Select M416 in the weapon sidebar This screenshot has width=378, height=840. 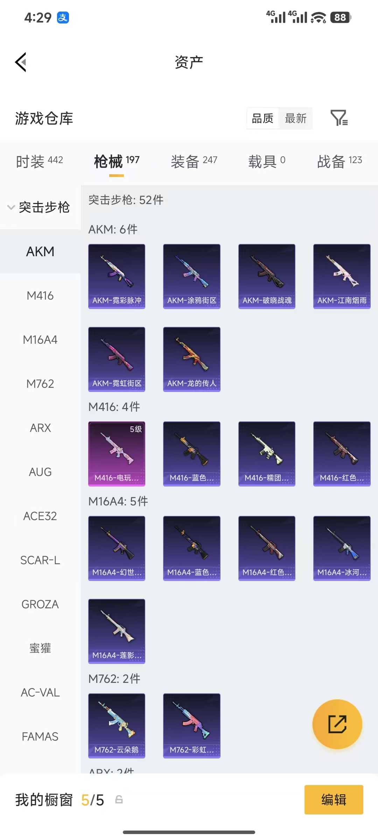(40, 296)
